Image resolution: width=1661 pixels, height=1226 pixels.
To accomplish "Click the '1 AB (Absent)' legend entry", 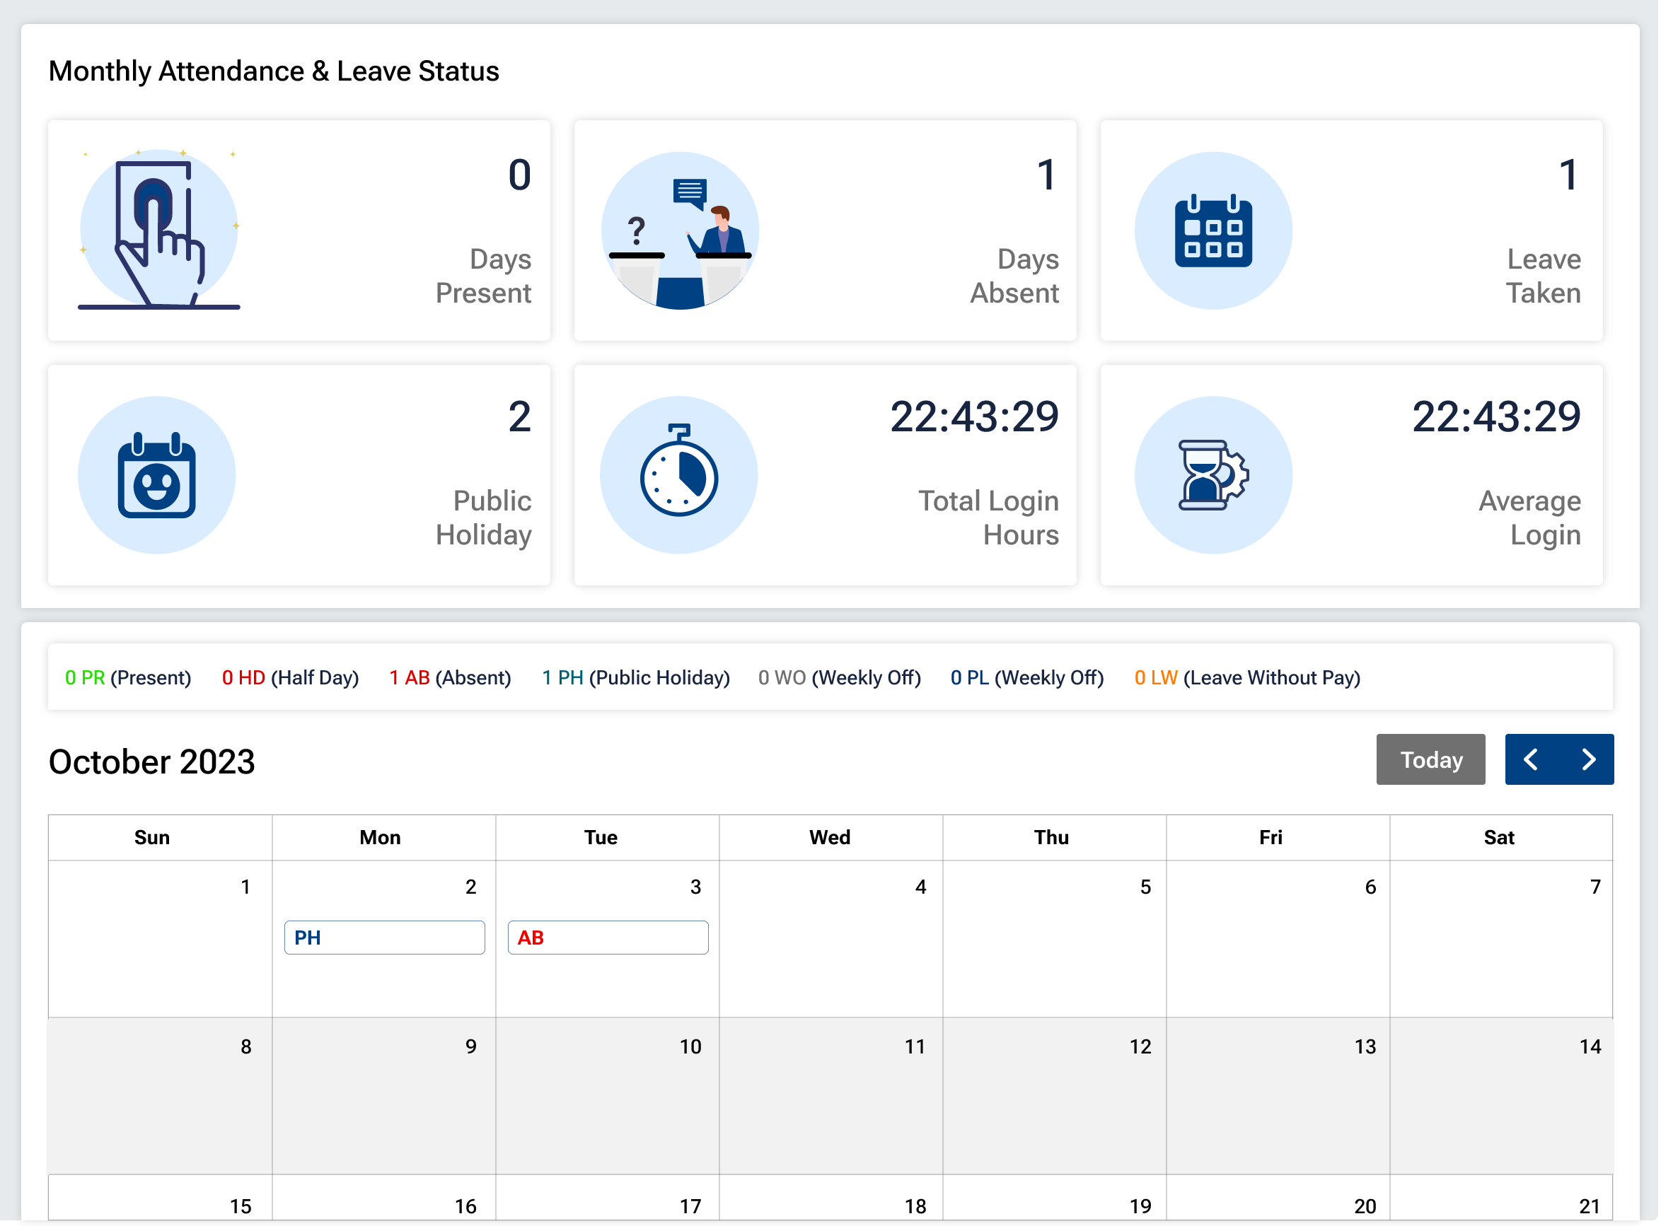I will [x=451, y=678].
